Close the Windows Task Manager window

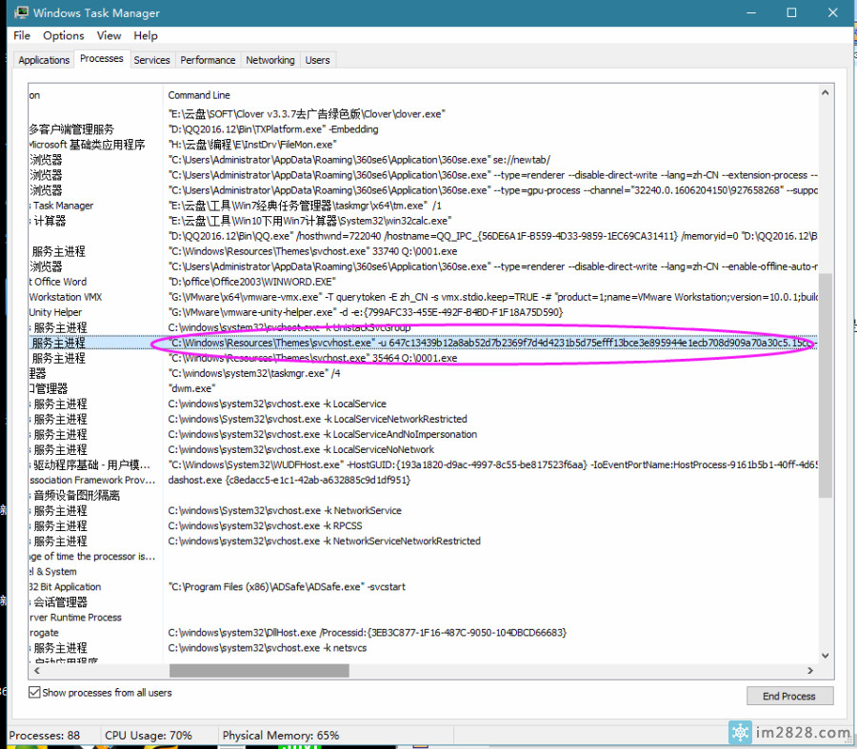coord(834,13)
